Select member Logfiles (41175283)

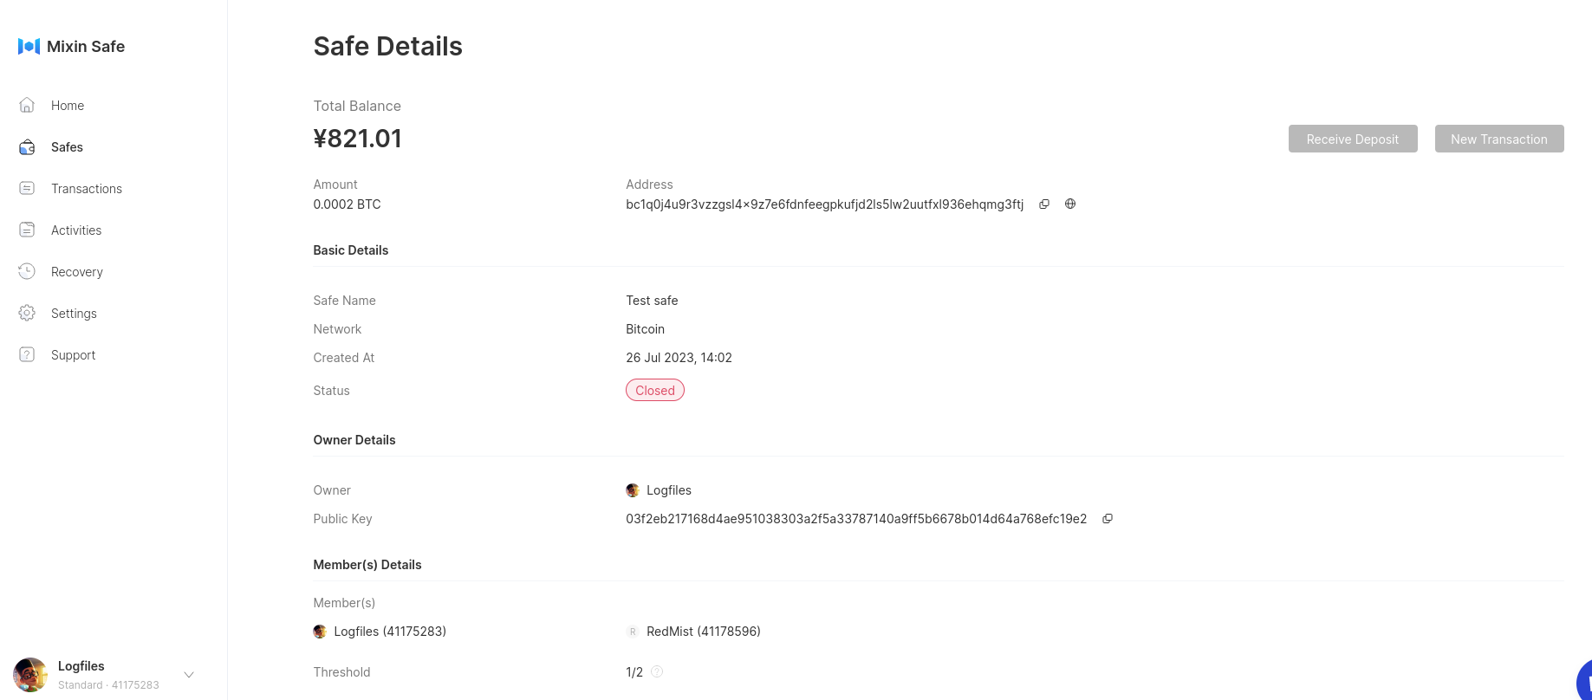pos(380,632)
